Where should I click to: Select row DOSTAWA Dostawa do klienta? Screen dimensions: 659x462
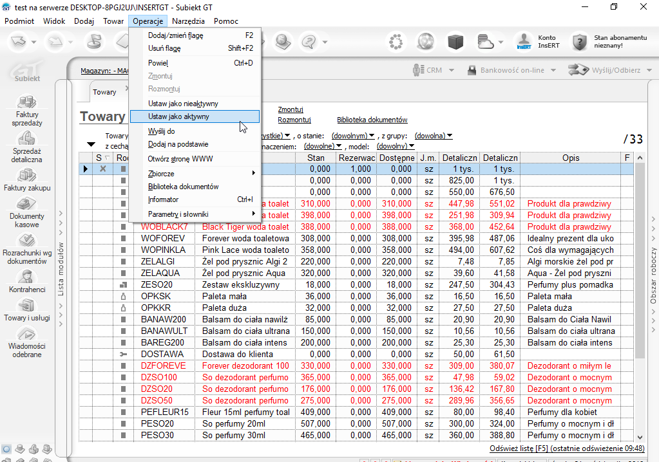(356, 354)
